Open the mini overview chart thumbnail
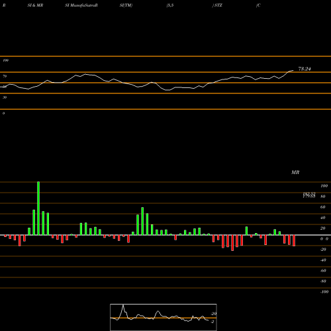 click(x=164, y=317)
